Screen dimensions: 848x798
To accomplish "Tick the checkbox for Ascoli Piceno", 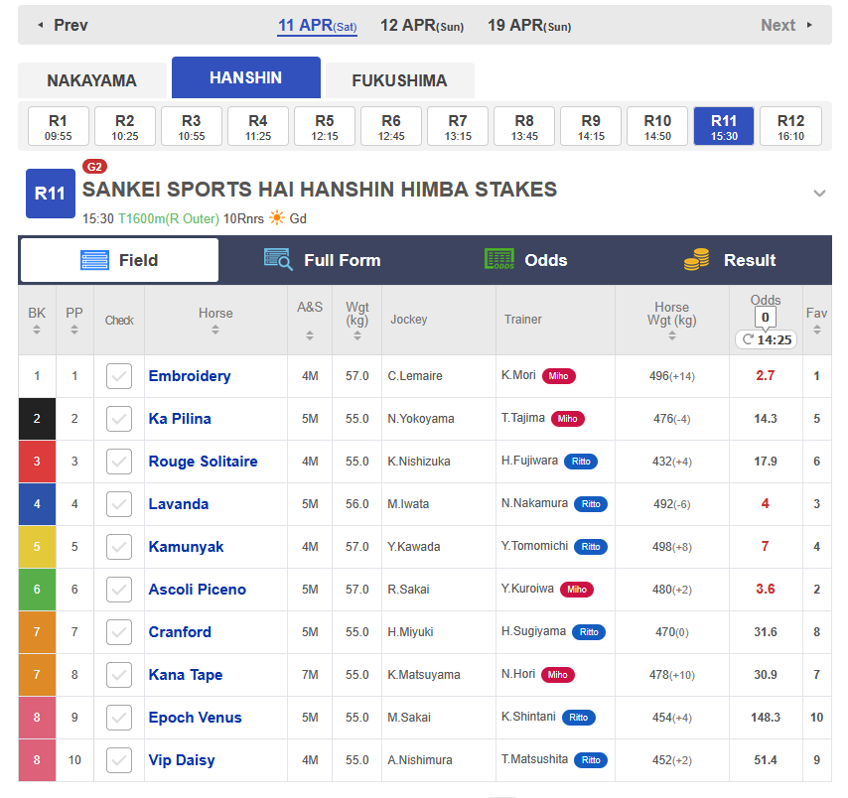I will click(119, 590).
